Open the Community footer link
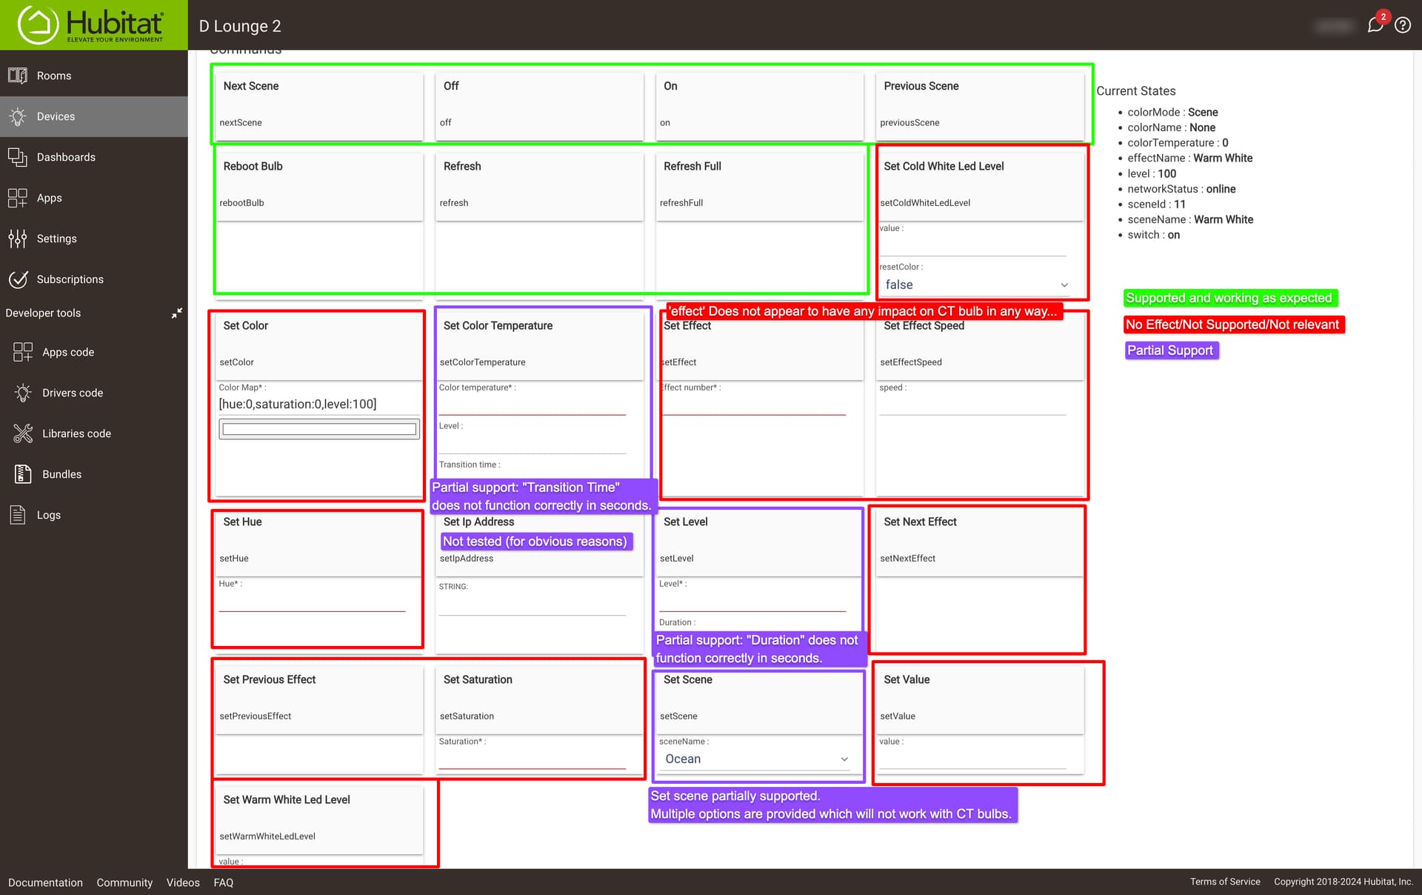Viewport: 1422px width, 895px height. (124, 882)
